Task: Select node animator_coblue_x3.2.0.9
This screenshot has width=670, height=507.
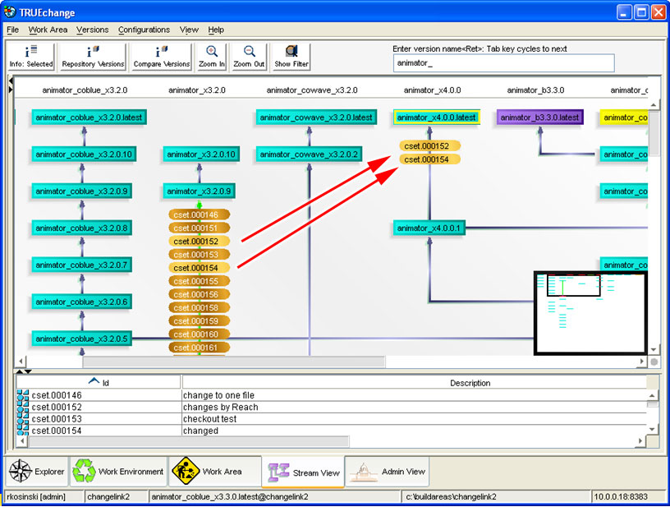Action: [81, 191]
